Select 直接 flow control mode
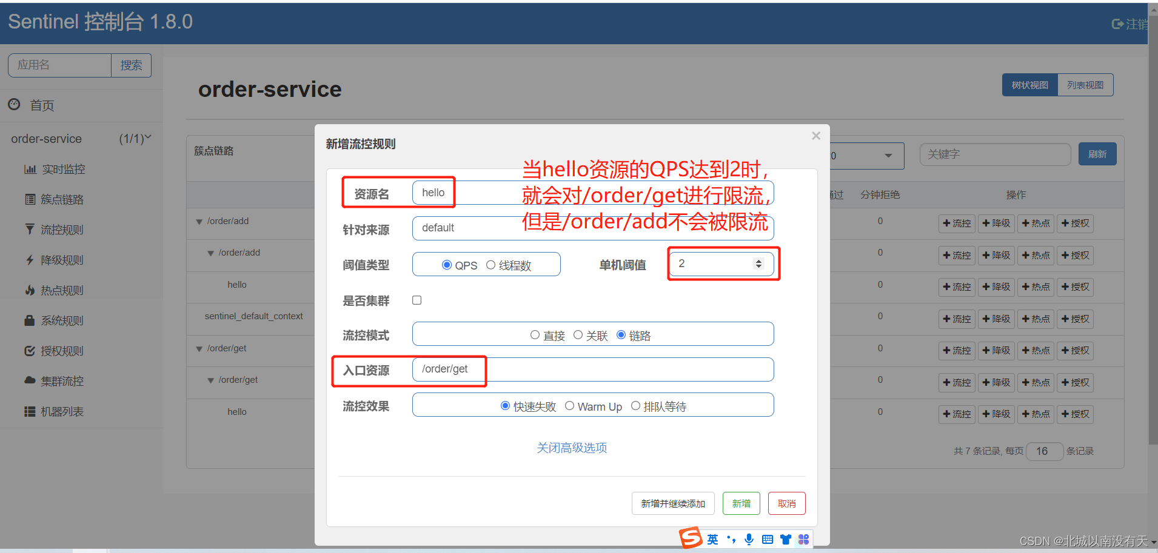Image resolution: width=1158 pixels, height=553 pixels. pos(535,335)
